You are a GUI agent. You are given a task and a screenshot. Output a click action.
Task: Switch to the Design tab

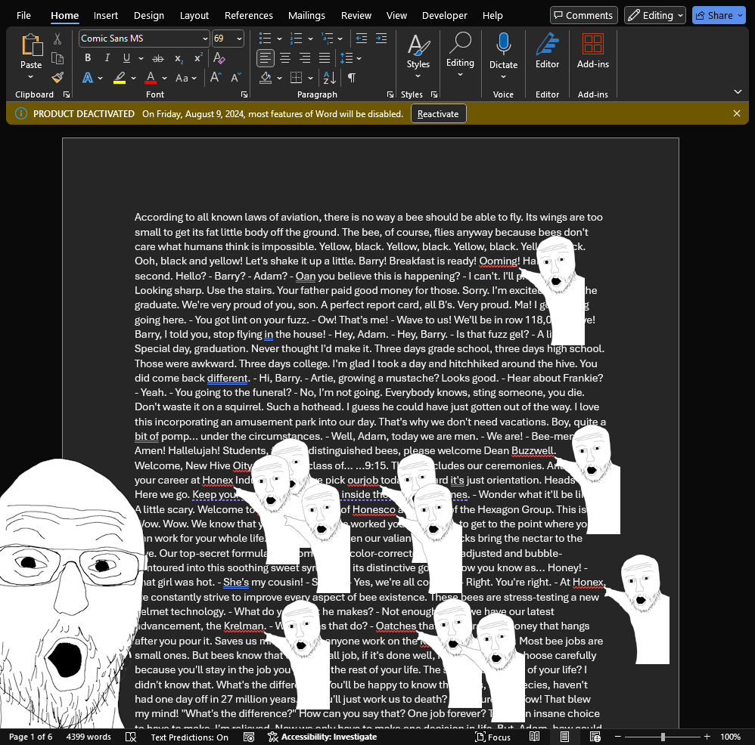coord(149,15)
